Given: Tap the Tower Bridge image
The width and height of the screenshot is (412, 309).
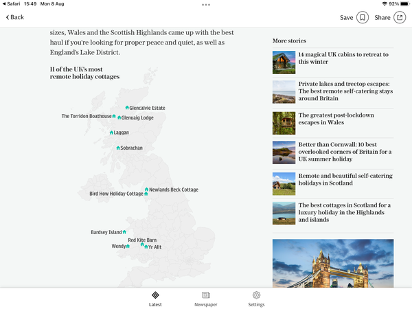Looking at the screenshot, I should 333,263.
